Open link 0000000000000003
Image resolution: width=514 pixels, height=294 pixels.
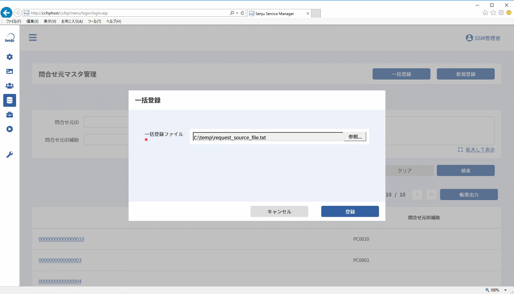(x=60, y=260)
